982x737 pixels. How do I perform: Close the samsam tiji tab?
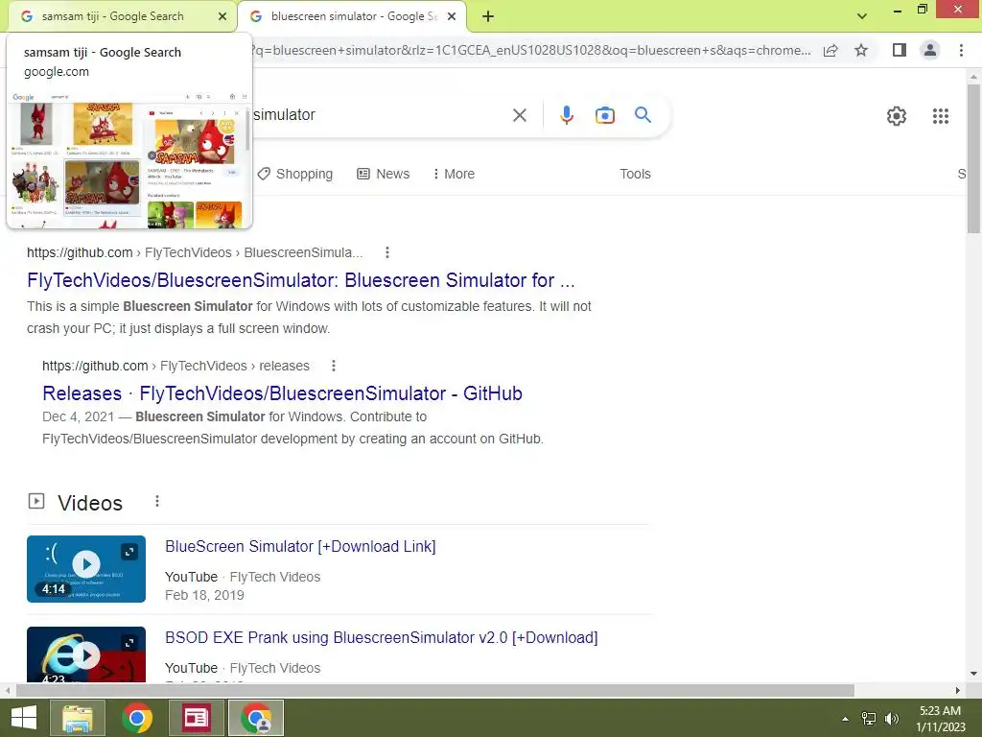click(x=222, y=16)
